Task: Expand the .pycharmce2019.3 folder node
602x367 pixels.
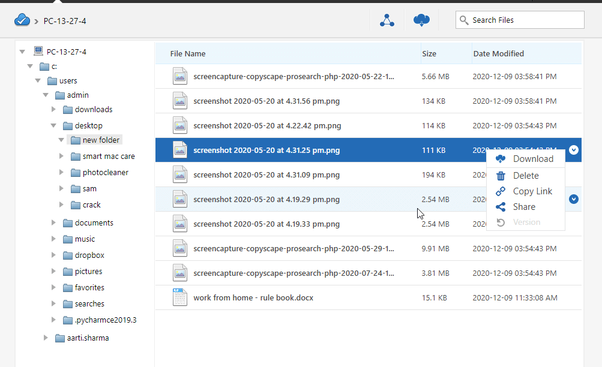Action: click(53, 320)
